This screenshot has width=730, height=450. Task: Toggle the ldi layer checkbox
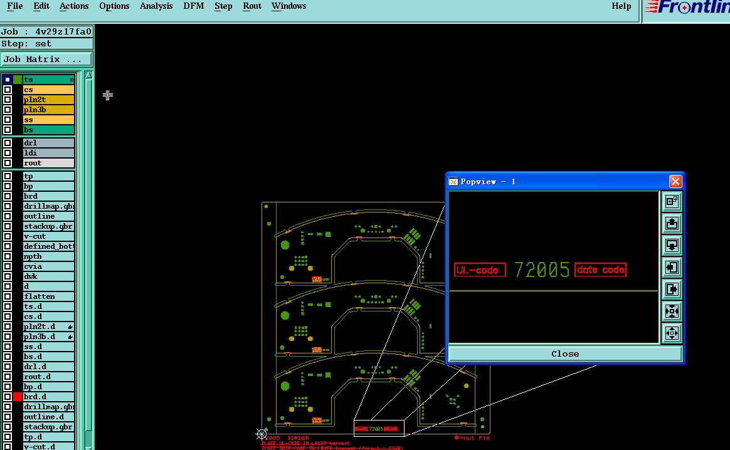(8, 153)
